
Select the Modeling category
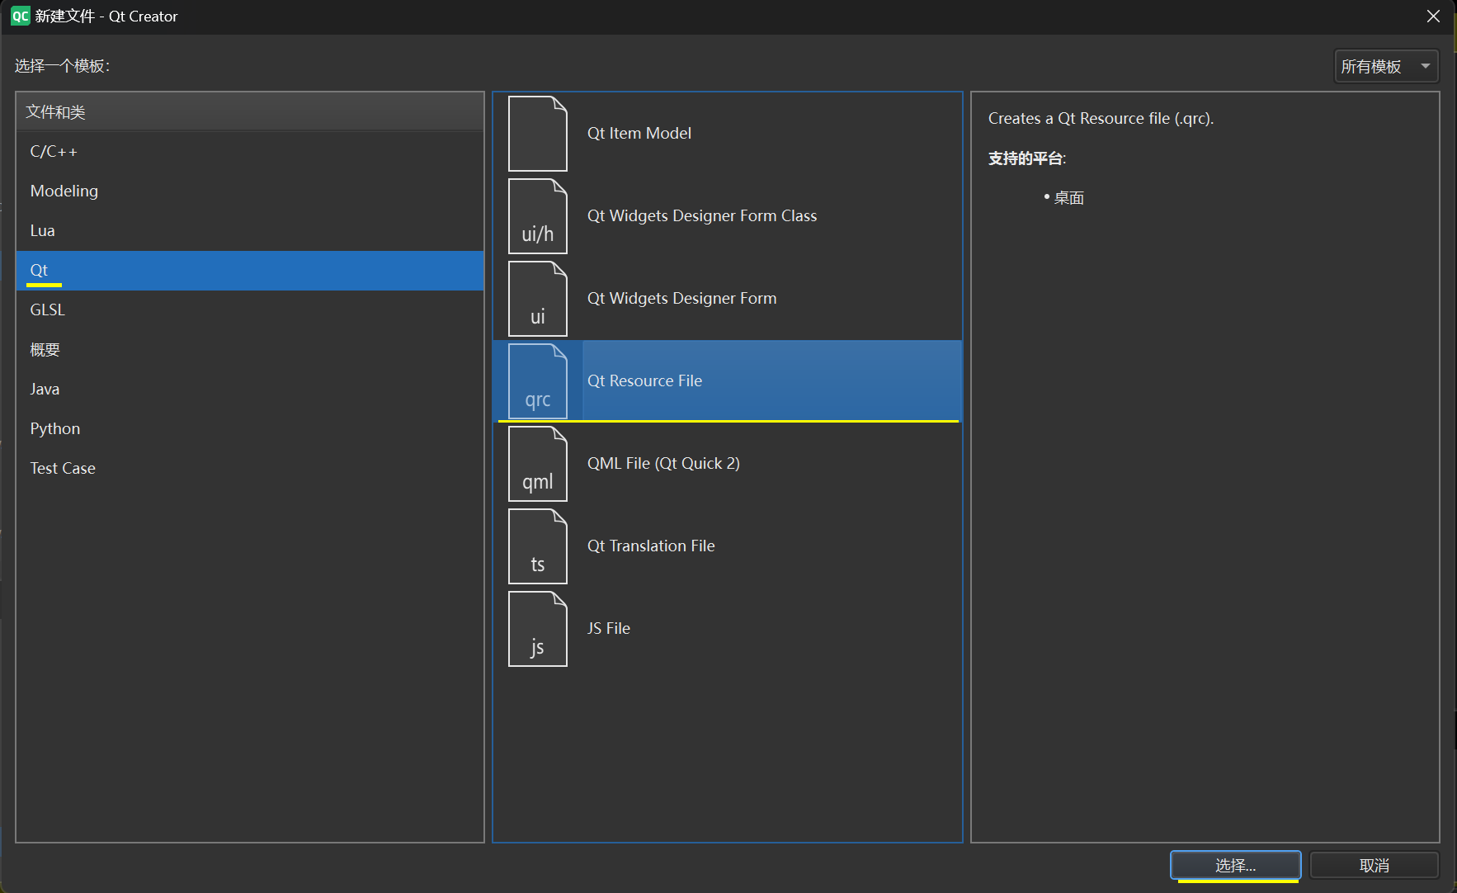click(250, 191)
